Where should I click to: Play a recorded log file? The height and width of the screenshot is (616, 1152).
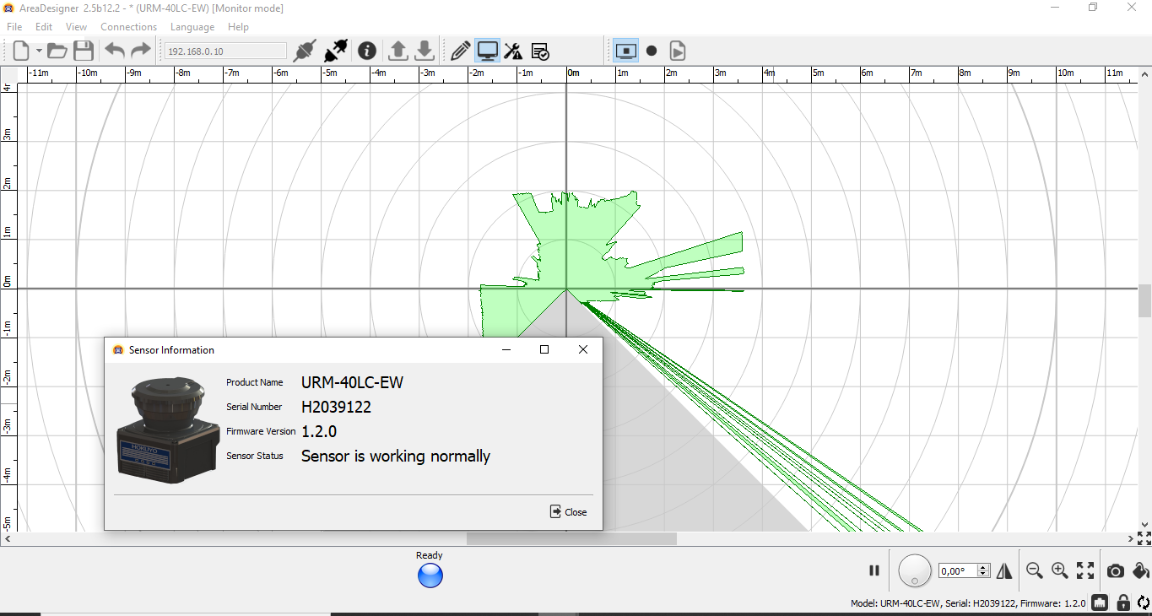pos(677,51)
